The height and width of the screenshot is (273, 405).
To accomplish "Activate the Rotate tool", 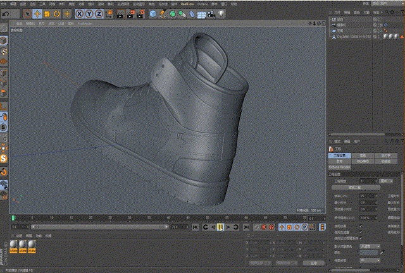I will [x=56, y=14].
